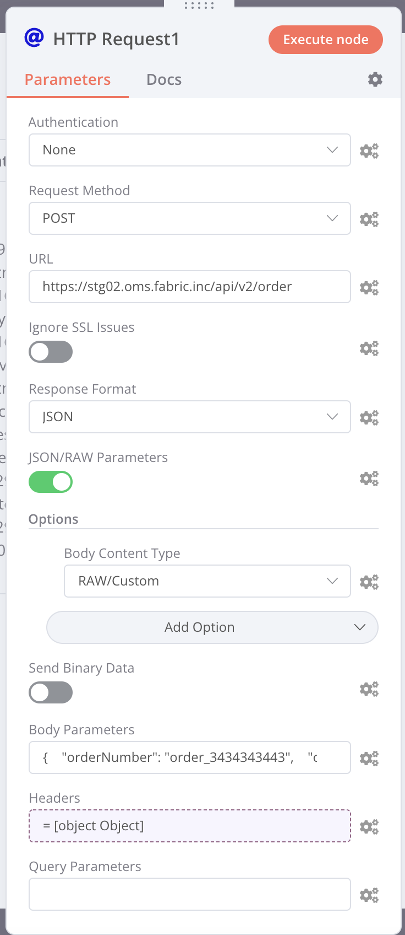Switch to the Docs tab
This screenshot has width=405, height=935.
click(x=164, y=80)
